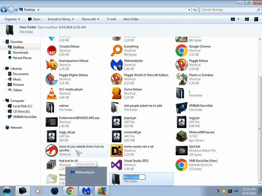Image resolution: width=262 pixels, height=196 pixels.
Task: Open the Documents library
Action: pos(21,74)
